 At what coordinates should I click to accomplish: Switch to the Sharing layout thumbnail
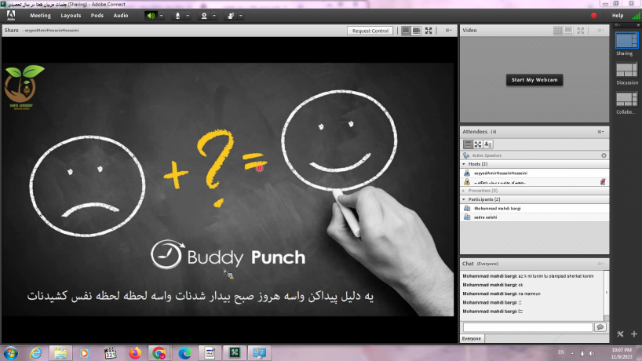pos(626,41)
